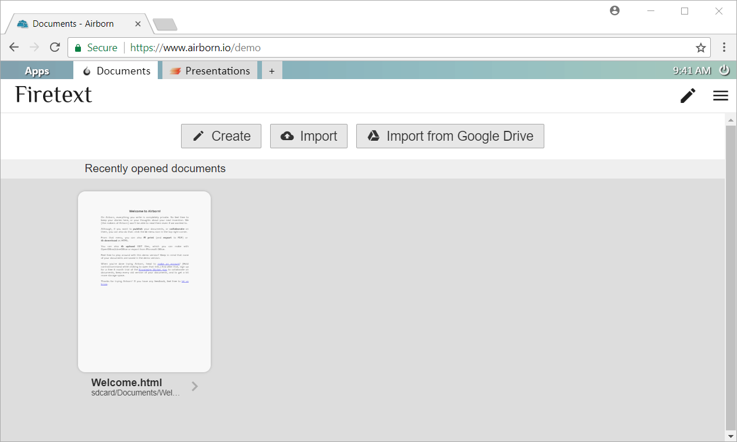Click the Create document button

coord(221,136)
